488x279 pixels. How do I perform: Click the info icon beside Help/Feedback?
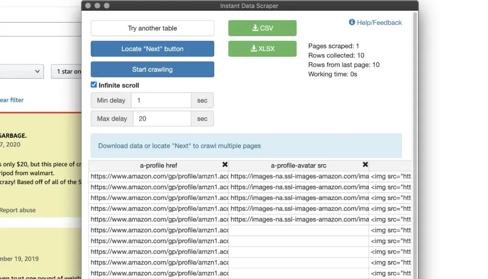tap(352, 22)
